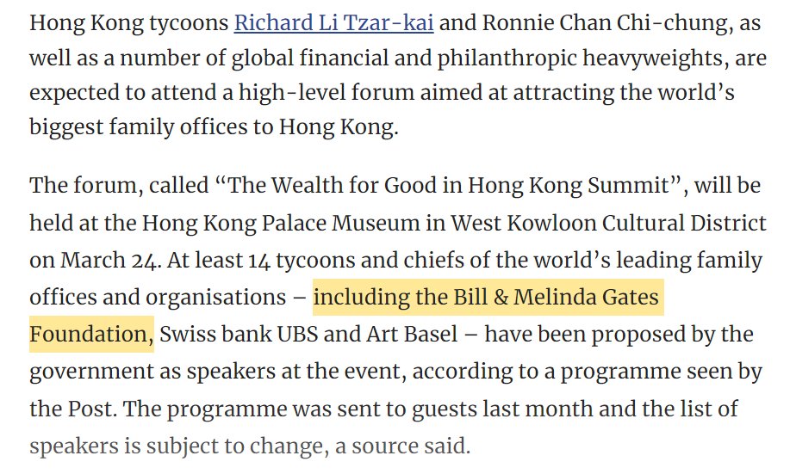The height and width of the screenshot is (474, 790).
Task: Click the text West Kowloon Cultural District
Action: (x=608, y=223)
